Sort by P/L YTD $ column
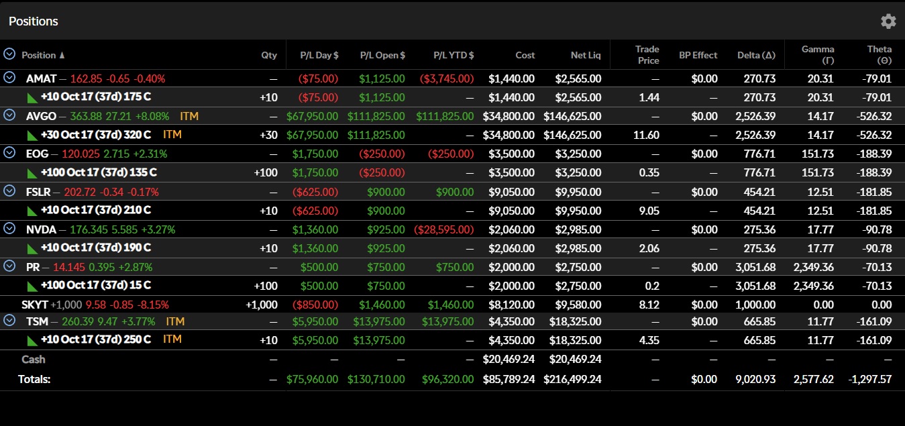 (x=454, y=55)
